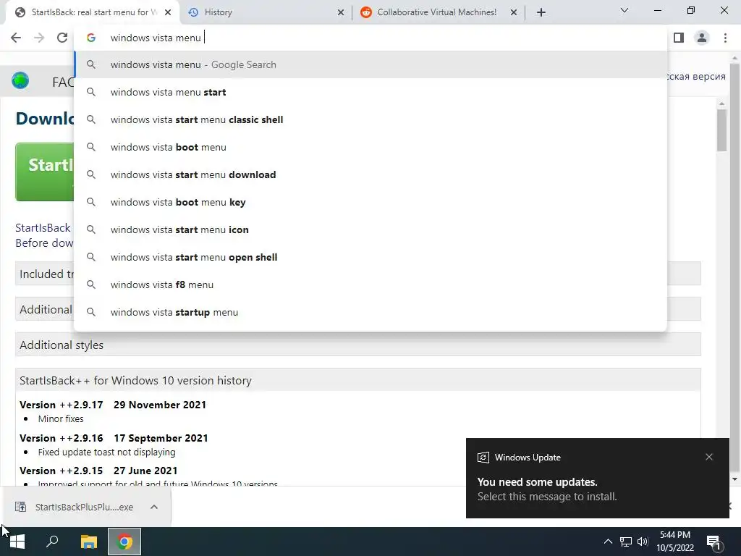
Task: Expand the 'Included tr…' section header
Action: pyautogui.click(x=44, y=274)
